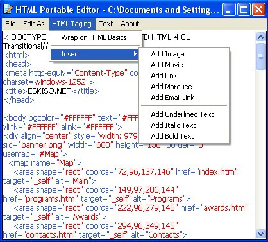Viewport: 268px width, 242px height.
Task: Click the HTML Portable Editor title icon
Action: [8, 10]
